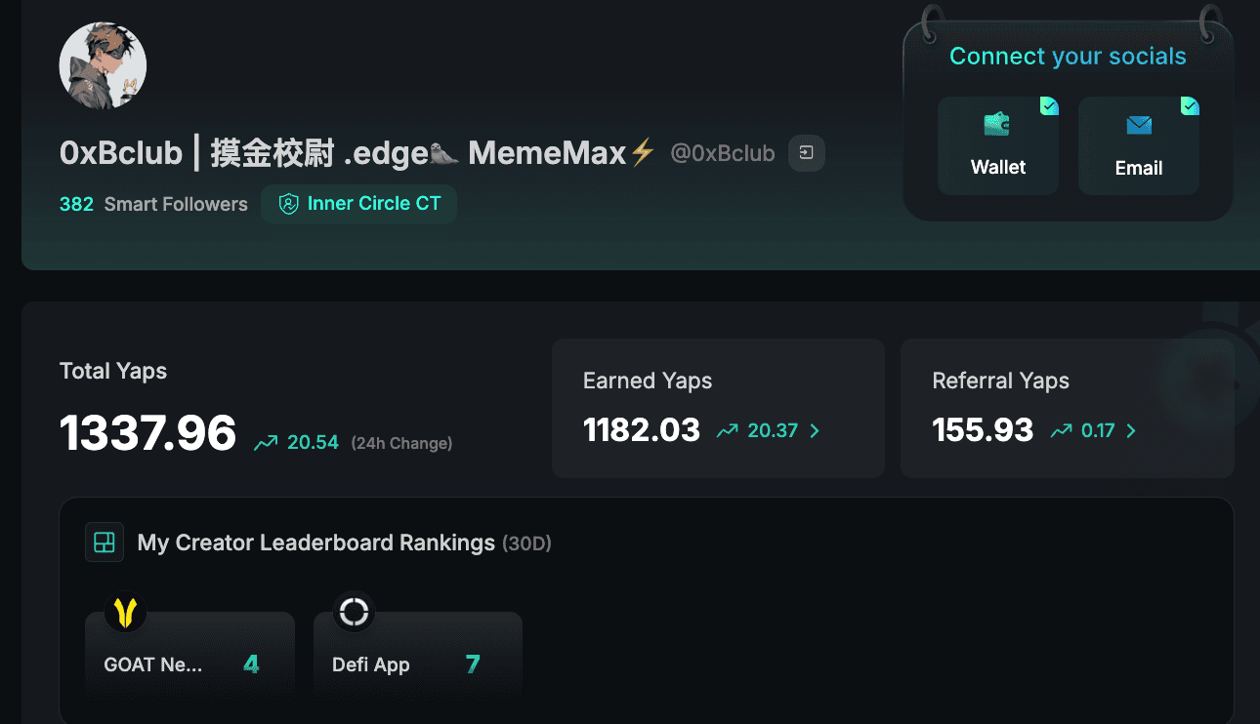Click the 382 Smart Followers link
1260x724 pixels.
[153, 204]
